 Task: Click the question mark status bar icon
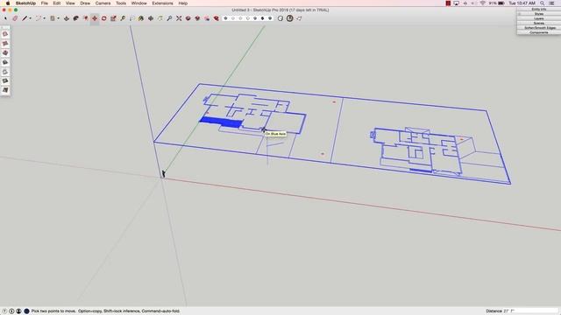pos(4,311)
